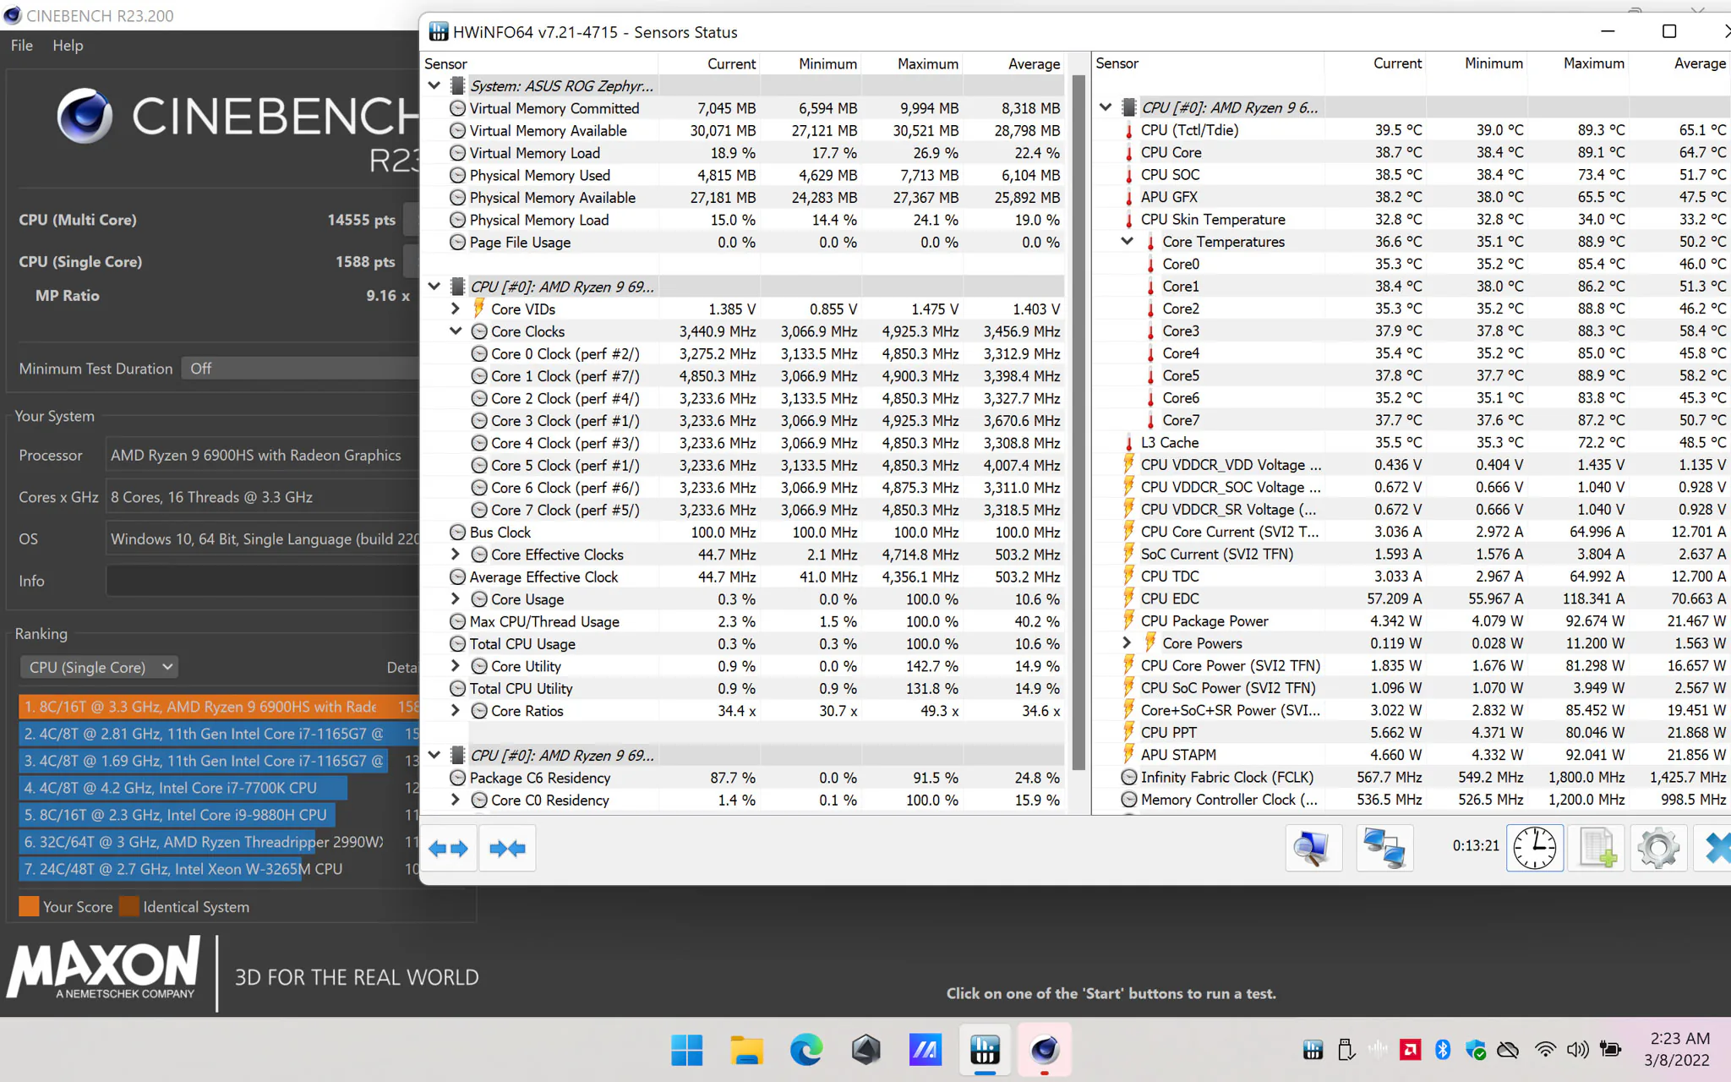Open Microsoft Edge from the taskbar
Viewport: 1731px width, 1082px height.
tap(806, 1050)
